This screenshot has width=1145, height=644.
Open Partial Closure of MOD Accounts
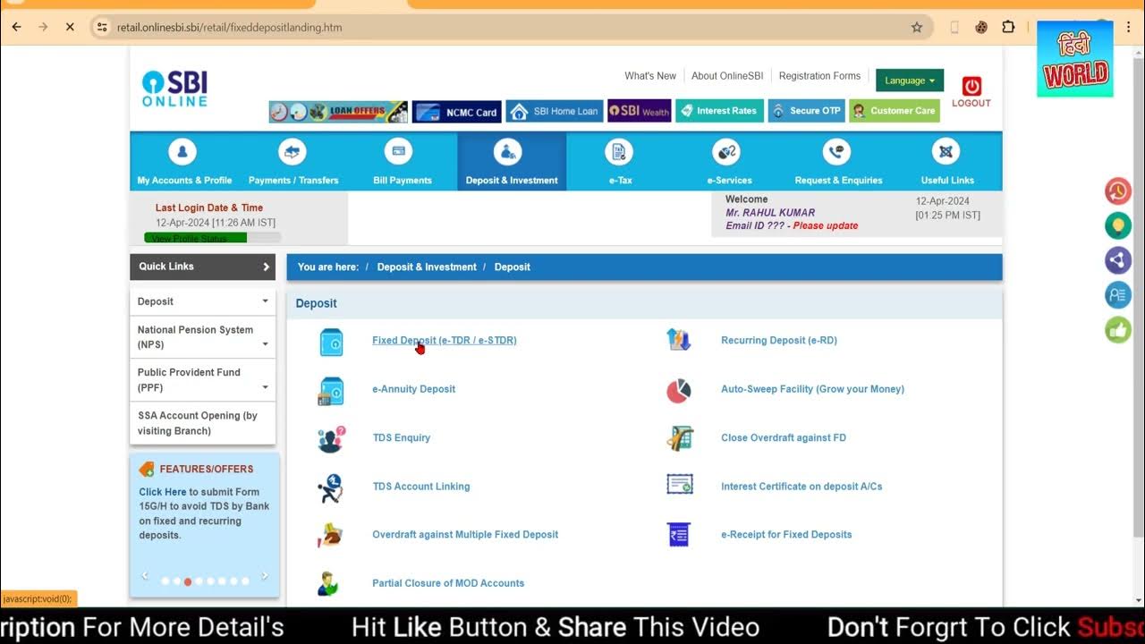tap(448, 583)
